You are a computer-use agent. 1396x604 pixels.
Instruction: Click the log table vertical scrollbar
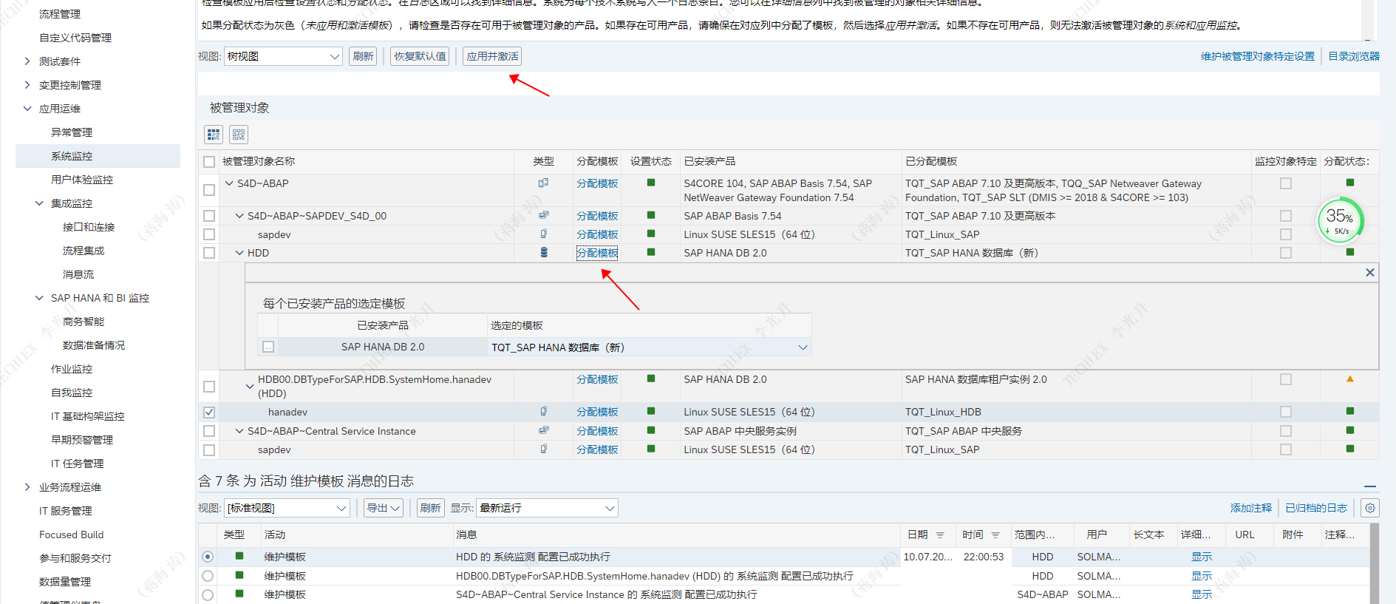coord(1374,563)
